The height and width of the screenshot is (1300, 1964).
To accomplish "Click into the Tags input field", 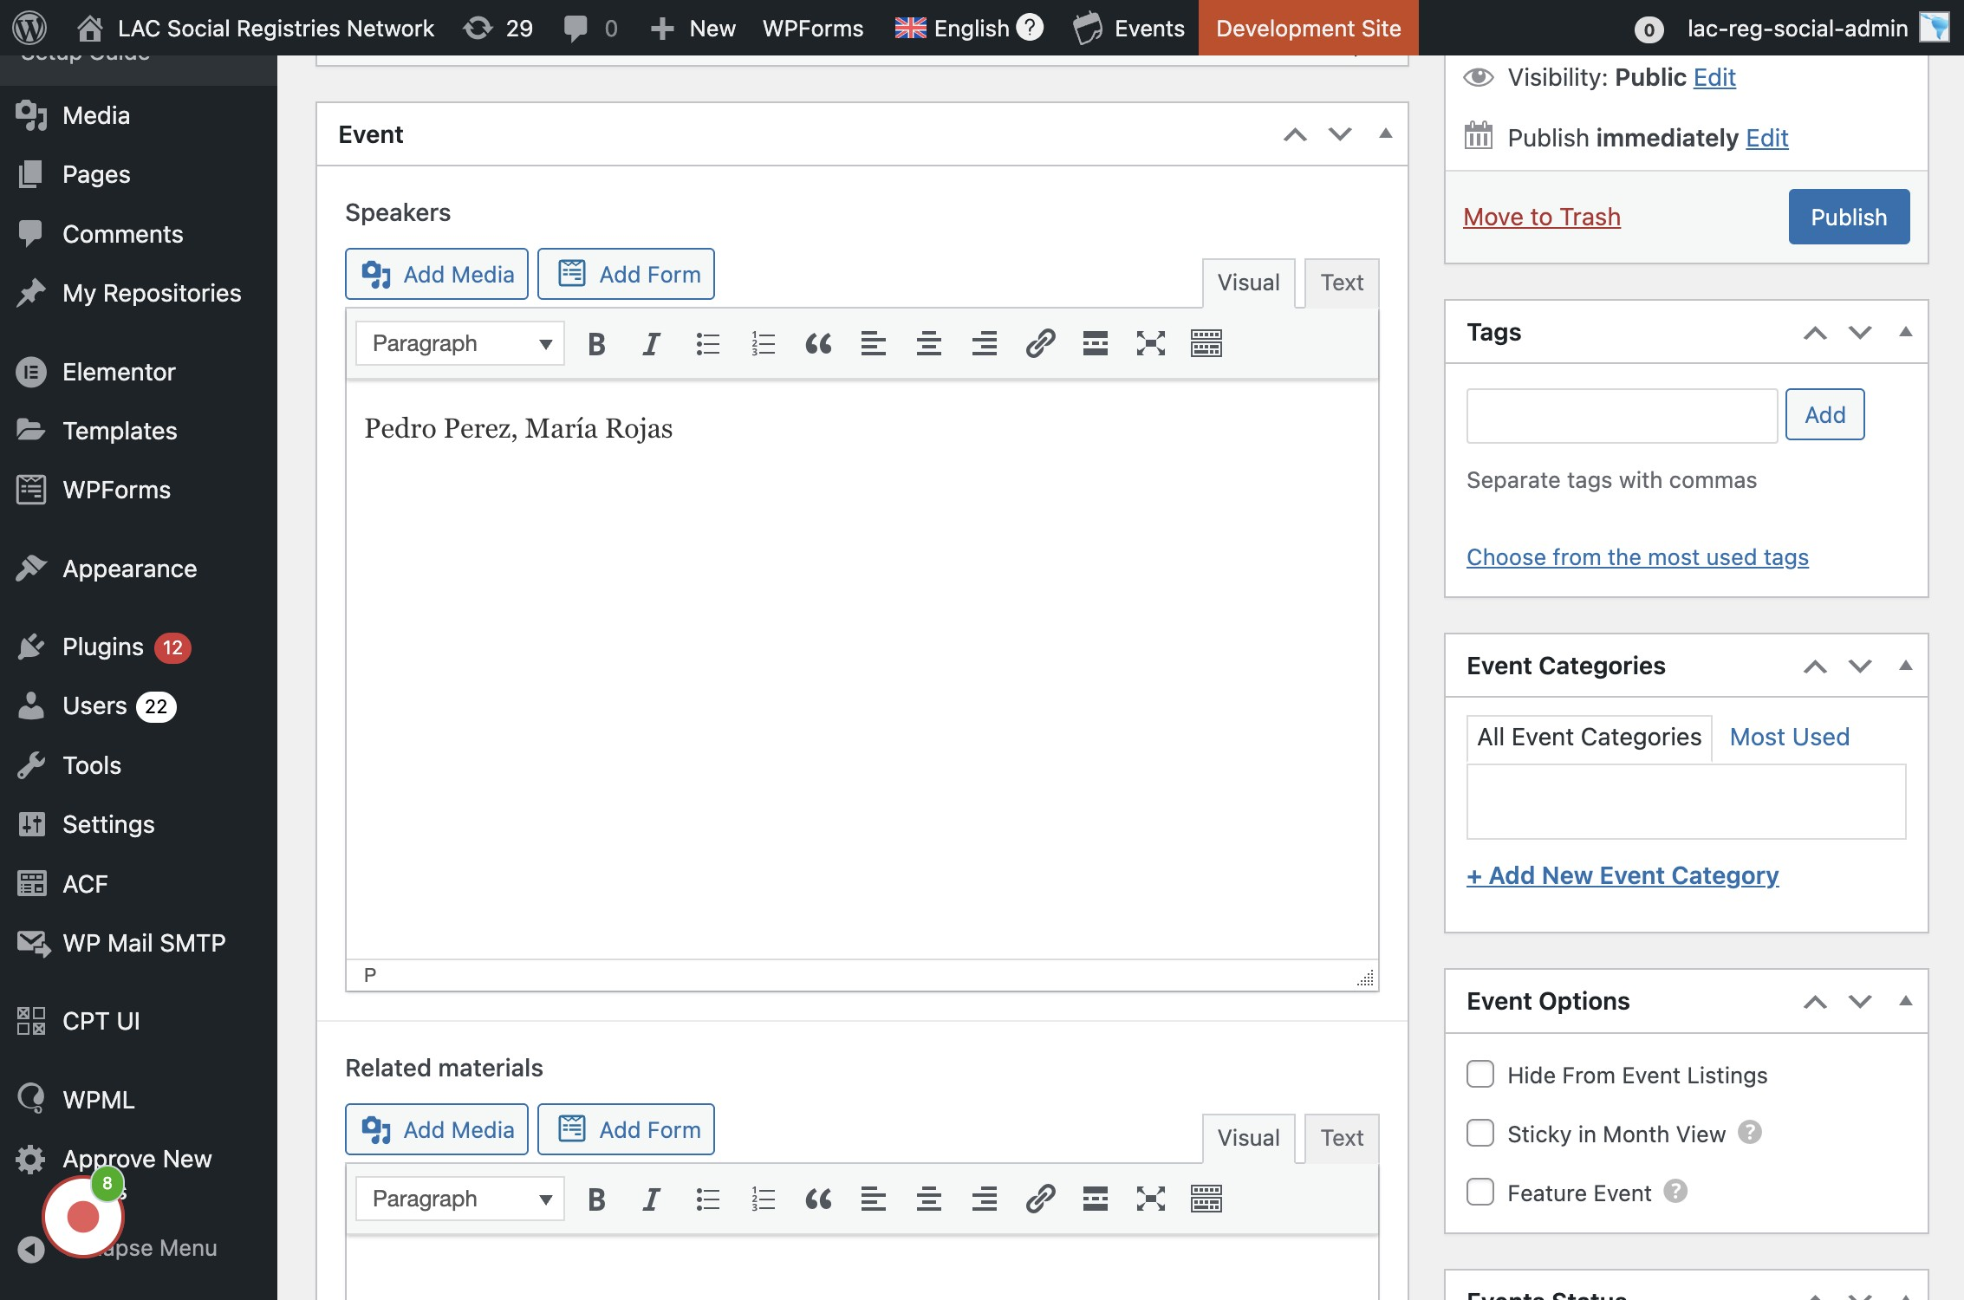I will (1621, 416).
